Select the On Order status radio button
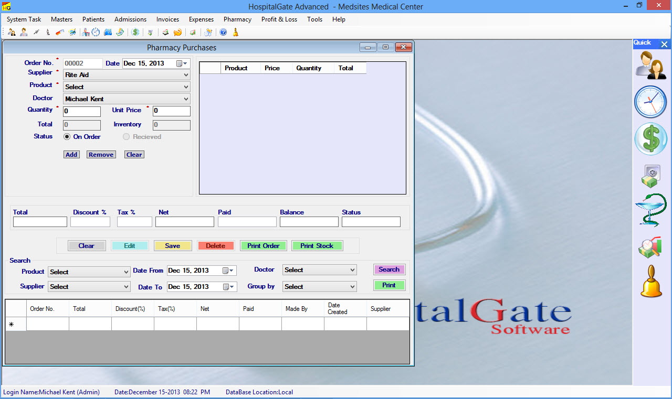The image size is (672, 399). (67, 137)
